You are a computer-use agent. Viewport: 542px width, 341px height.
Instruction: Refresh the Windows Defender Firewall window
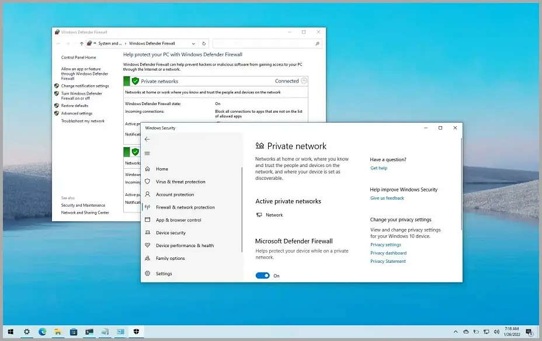coord(204,44)
